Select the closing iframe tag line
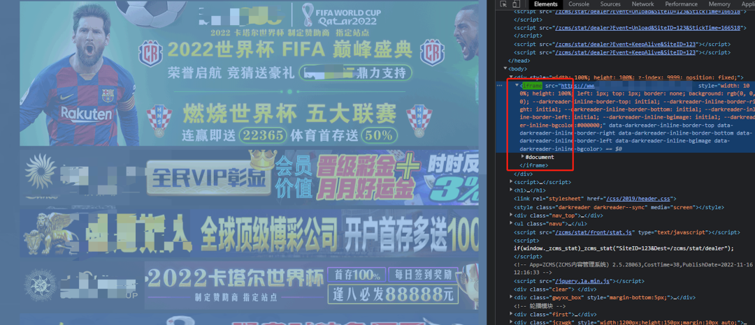 tap(534, 165)
